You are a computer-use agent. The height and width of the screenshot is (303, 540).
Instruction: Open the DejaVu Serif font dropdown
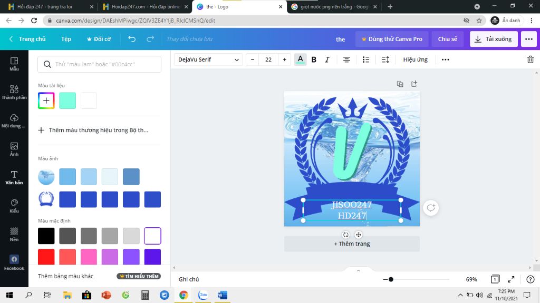[x=208, y=59]
